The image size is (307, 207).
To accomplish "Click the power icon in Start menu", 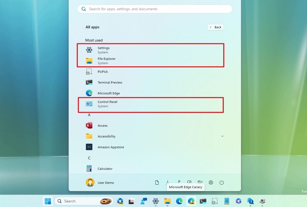I will click(222, 182).
